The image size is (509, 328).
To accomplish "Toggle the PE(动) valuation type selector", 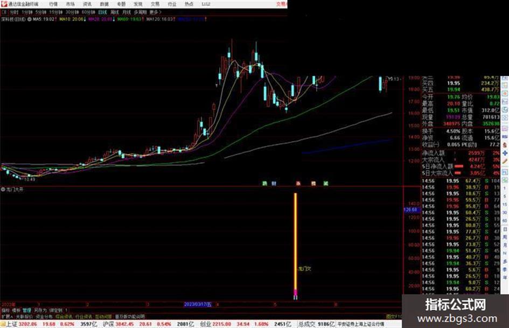I will (x=469, y=144).
